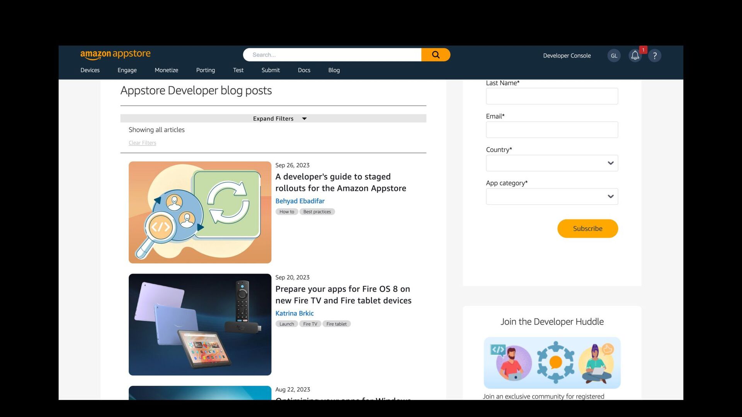Click the Last Name input field

(x=552, y=96)
